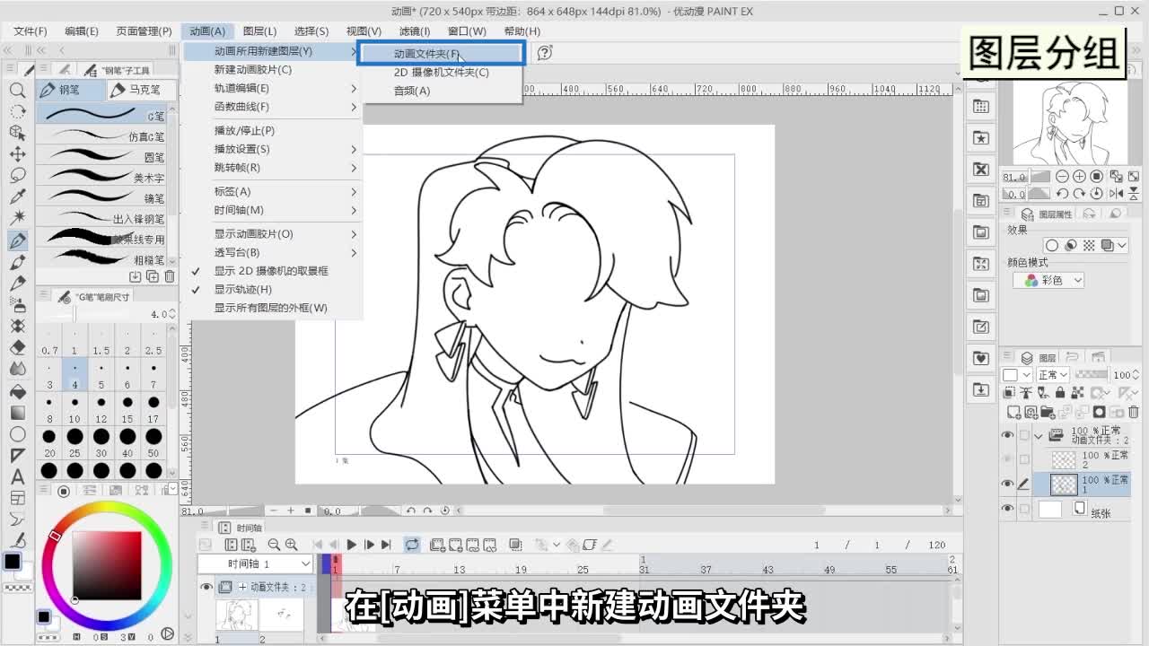Select the Move layer tool
Viewport: 1149px width, 646px height.
point(17,154)
